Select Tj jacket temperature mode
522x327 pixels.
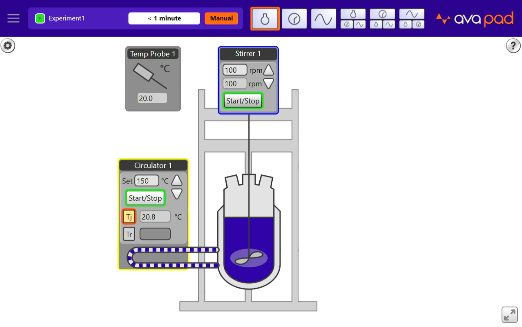coord(129,217)
